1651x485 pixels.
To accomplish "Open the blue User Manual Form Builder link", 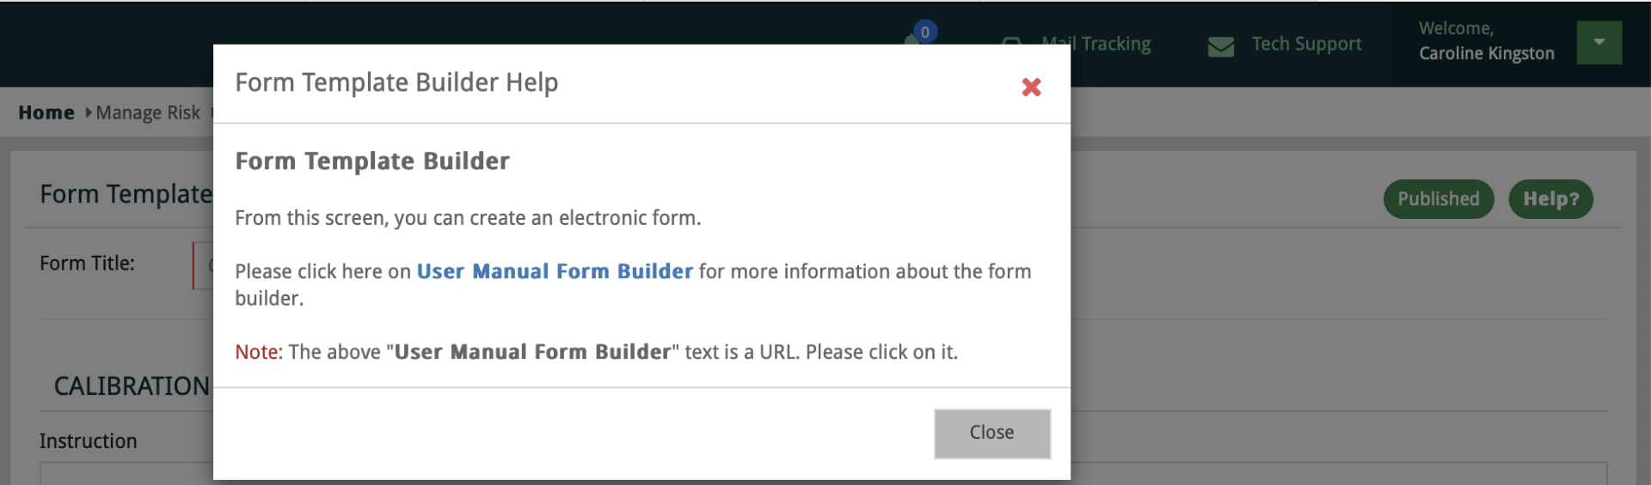I will (x=555, y=271).
